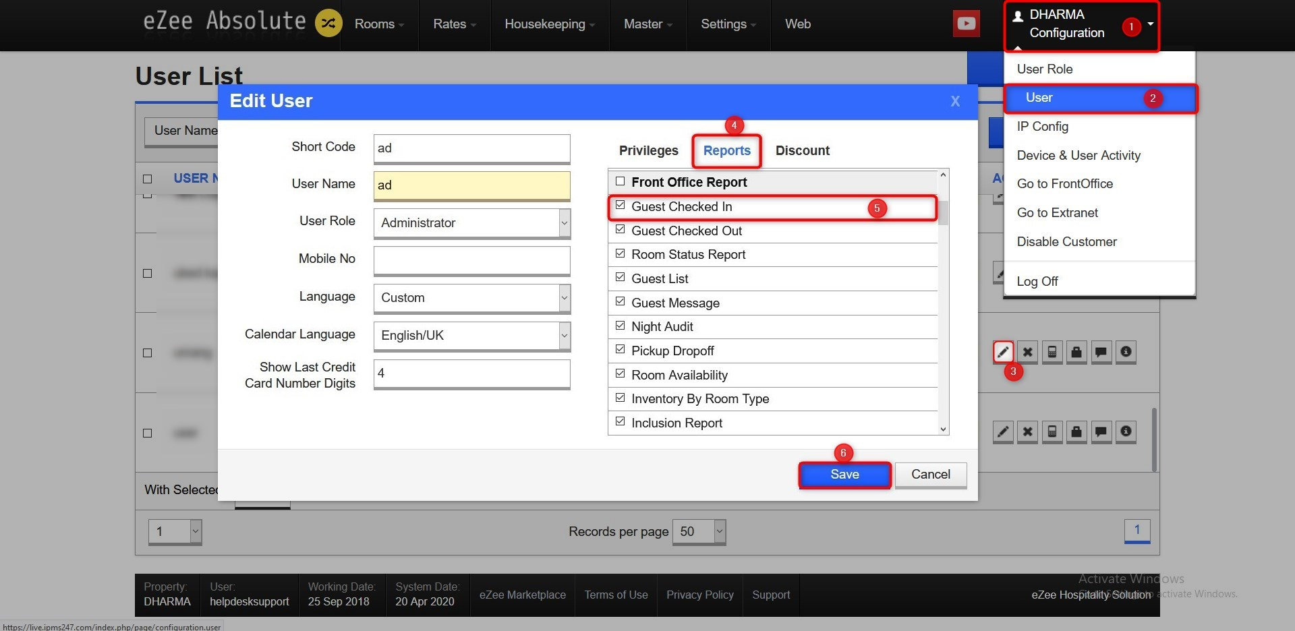Uncheck the Guest Checked In report
Screen dimensions: 1295x631
[x=620, y=206]
